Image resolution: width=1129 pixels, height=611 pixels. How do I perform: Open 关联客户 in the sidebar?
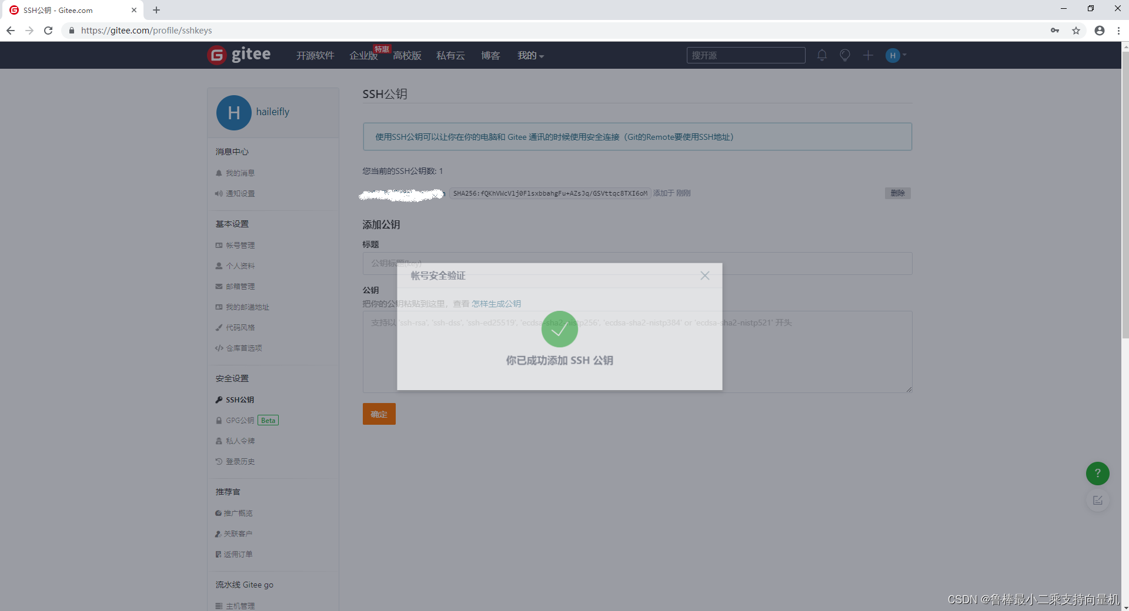234,533
